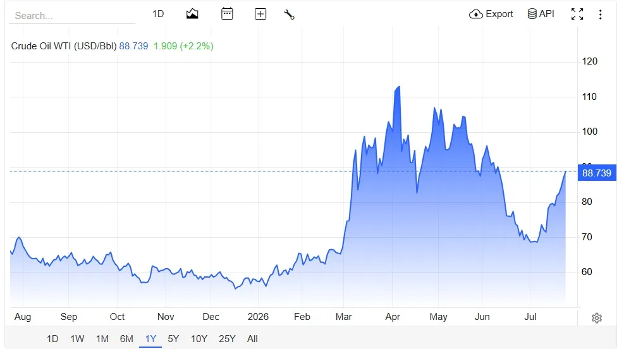Select the 1M time range tab
624x356 pixels.
point(102,339)
